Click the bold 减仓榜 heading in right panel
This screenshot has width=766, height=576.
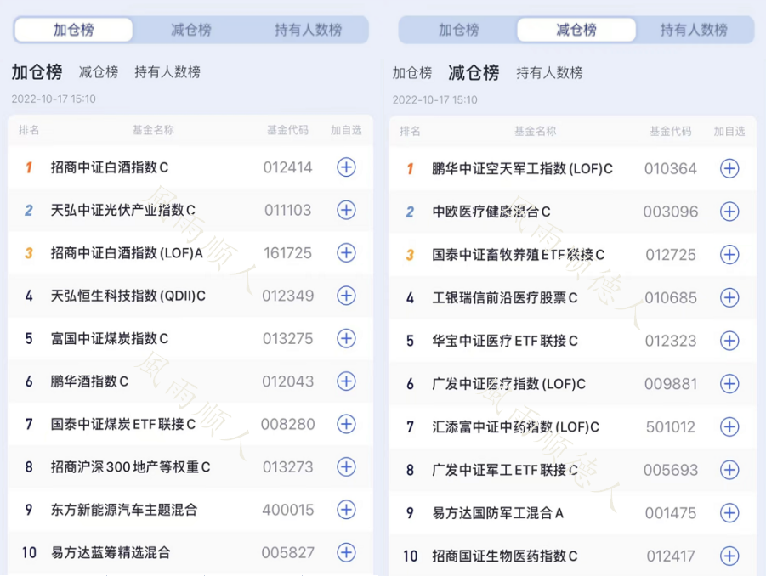click(x=474, y=73)
